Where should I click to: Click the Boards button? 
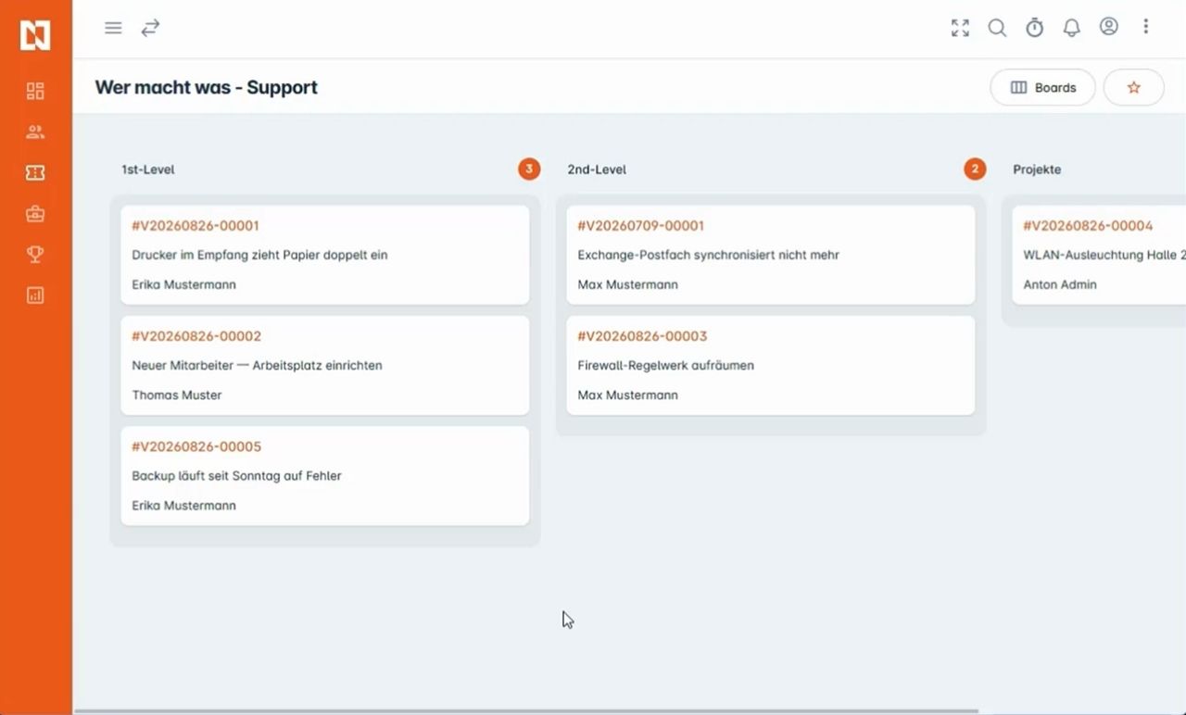click(1042, 87)
